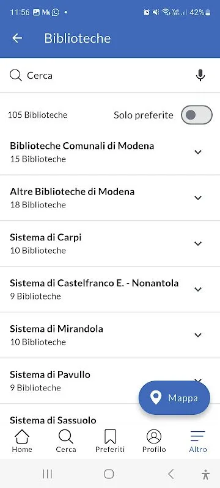
Task: Expand the Sistema di Mirandola chevron
Action: tap(198, 335)
